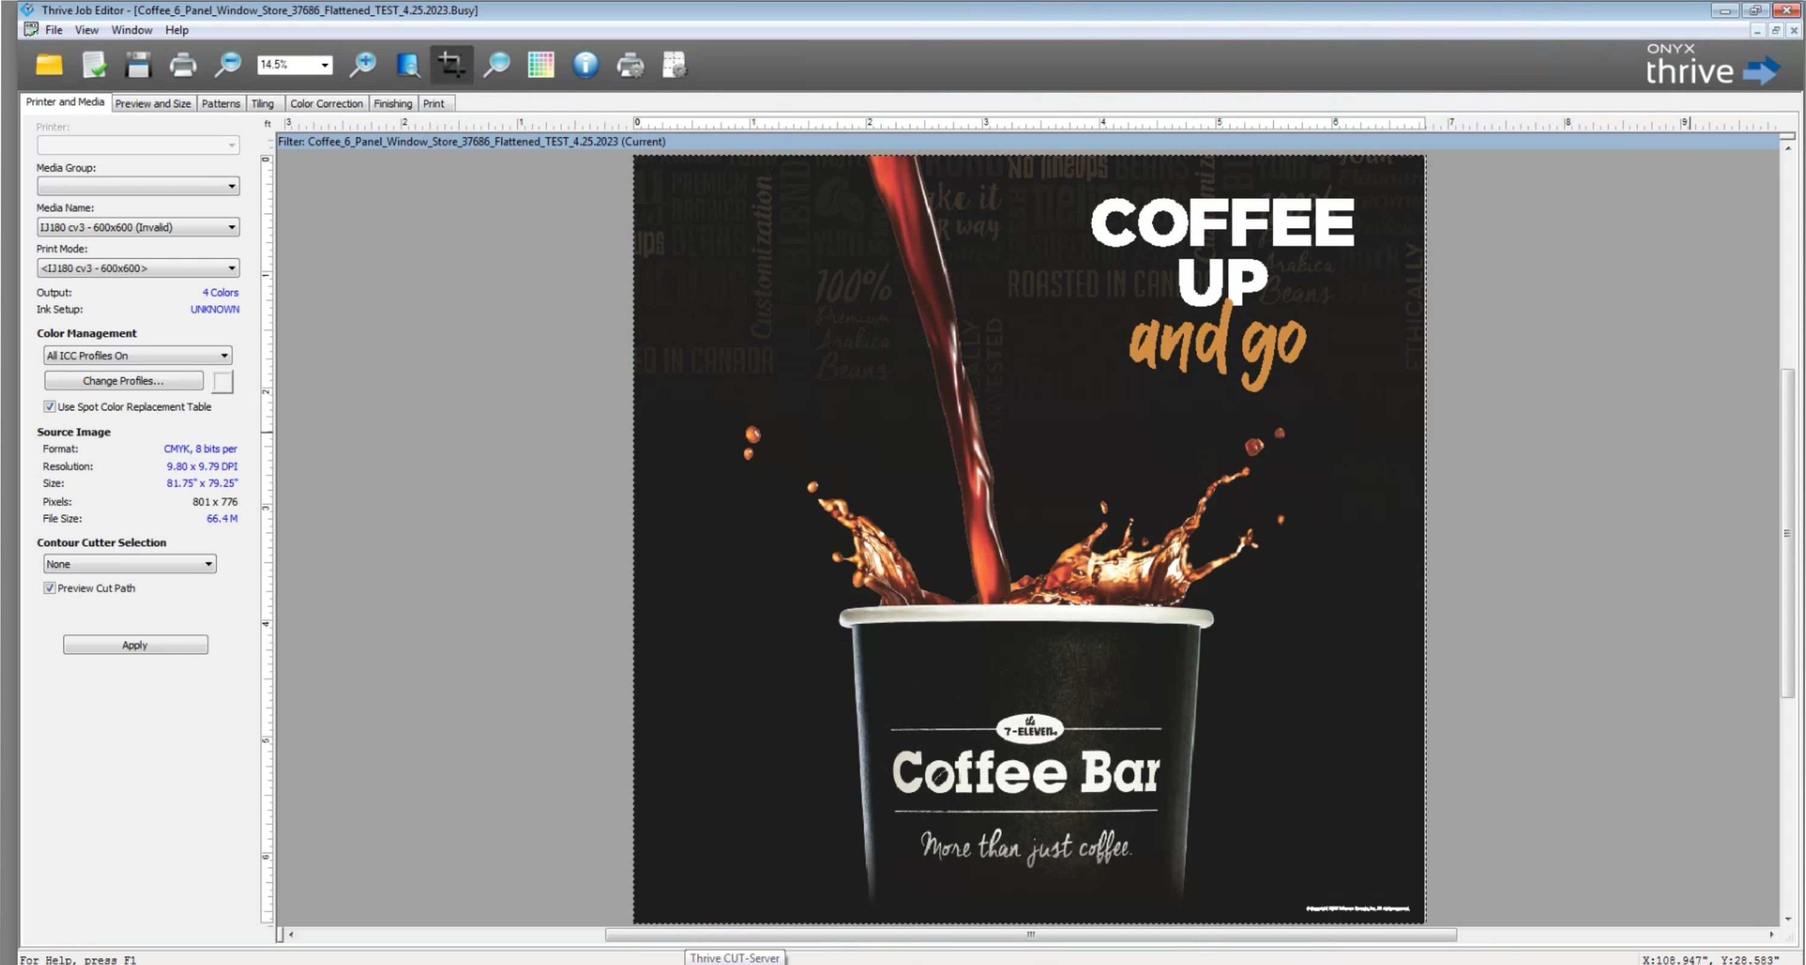
Task: Click the Thrive Job Editor menu-bar document icon
Action: (x=31, y=30)
